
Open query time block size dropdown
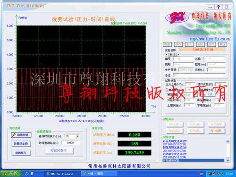tap(77, 136)
